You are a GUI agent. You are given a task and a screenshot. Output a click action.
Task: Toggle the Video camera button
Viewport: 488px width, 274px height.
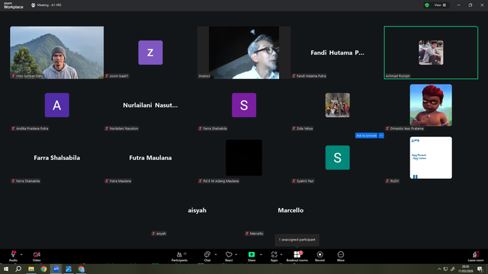[x=37, y=256]
